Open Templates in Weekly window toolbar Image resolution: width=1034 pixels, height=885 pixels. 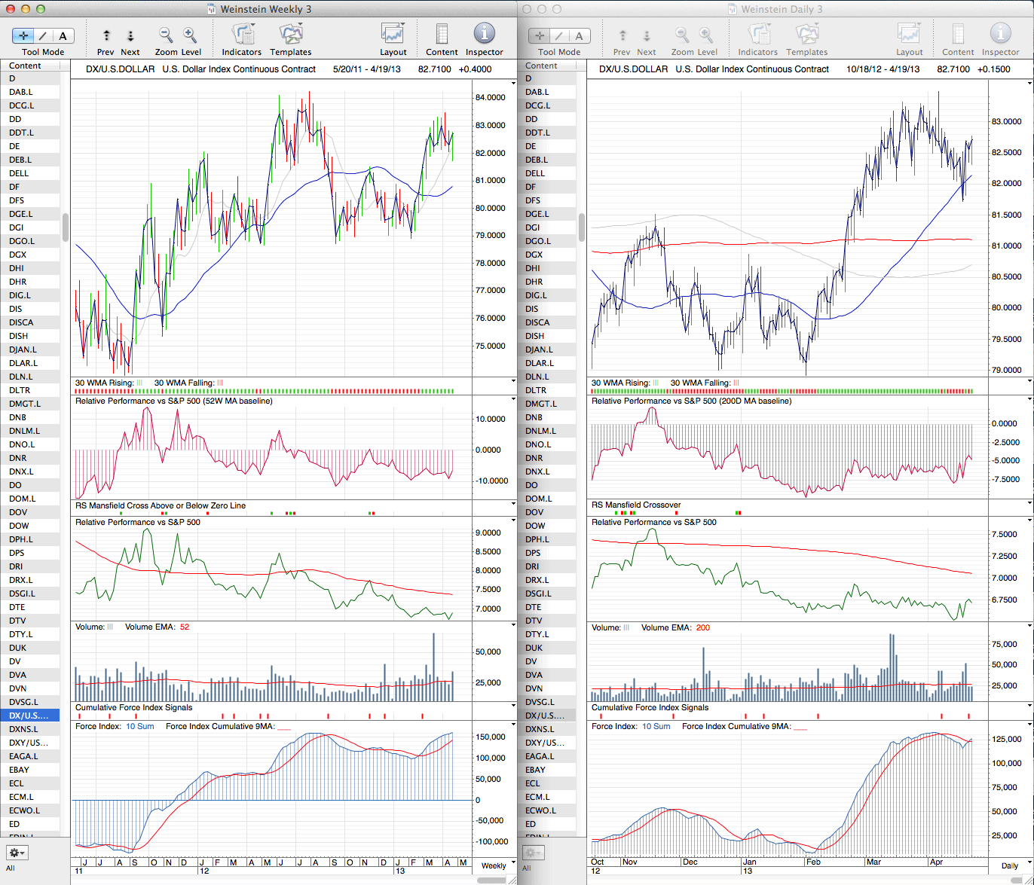point(290,35)
